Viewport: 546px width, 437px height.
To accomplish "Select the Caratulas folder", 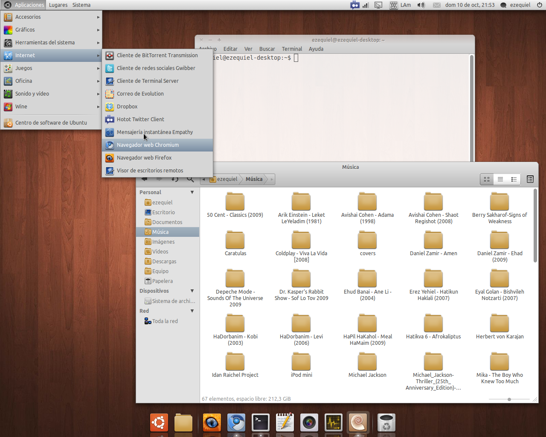I will pos(235,244).
